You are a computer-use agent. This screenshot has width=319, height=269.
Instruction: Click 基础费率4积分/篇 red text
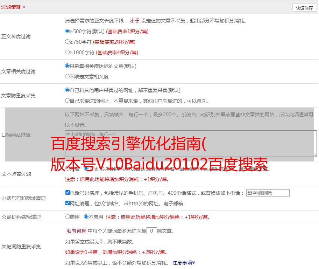point(117,53)
